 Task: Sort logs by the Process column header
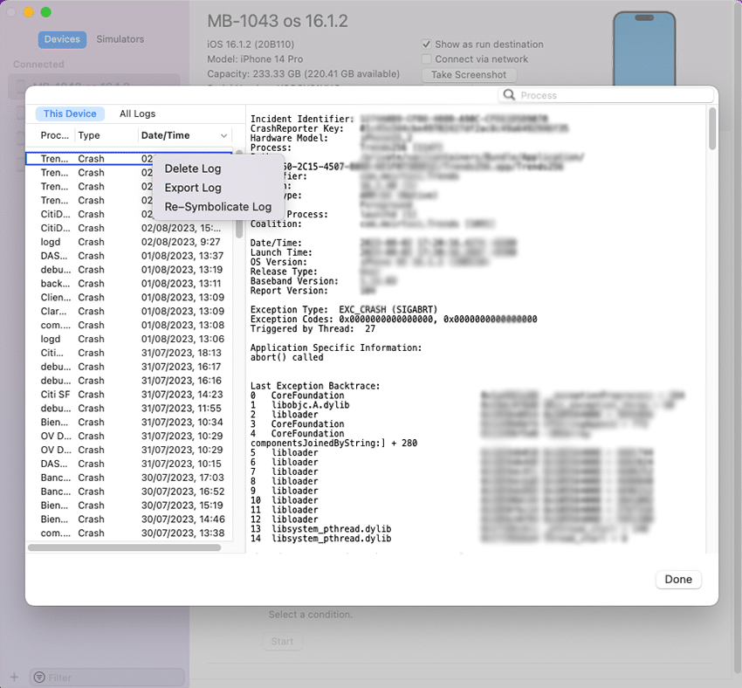pos(55,135)
